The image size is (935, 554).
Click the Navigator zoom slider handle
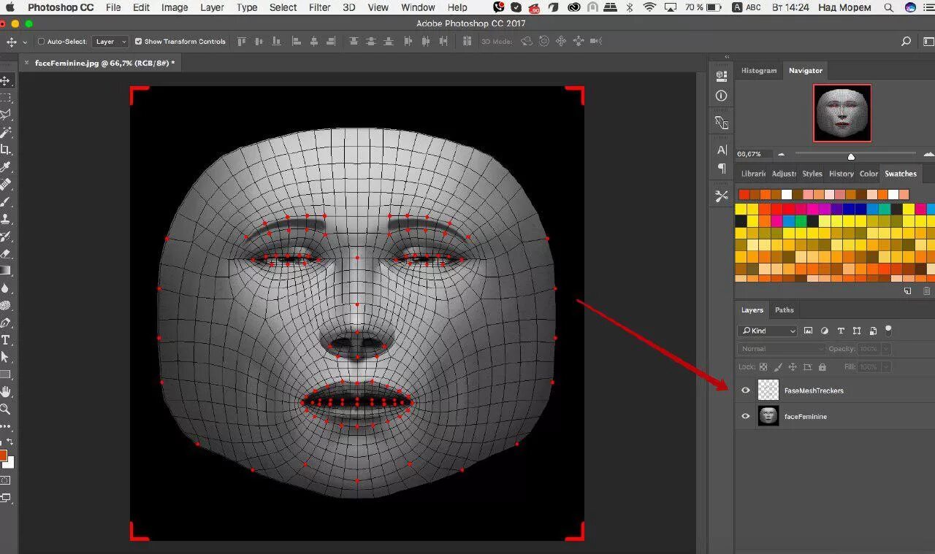click(851, 156)
